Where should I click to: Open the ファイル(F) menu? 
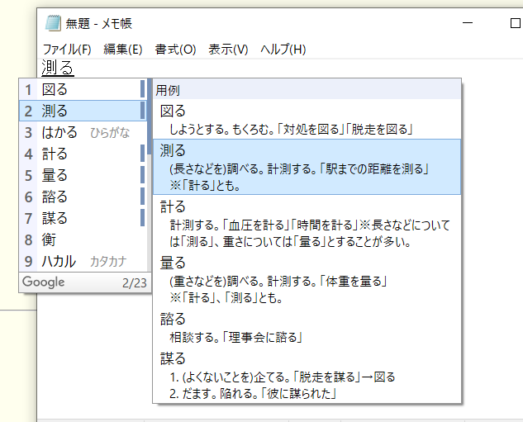coord(66,50)
